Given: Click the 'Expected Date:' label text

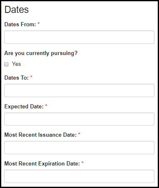Looking at the screenshot, I should tap(24, 107).
